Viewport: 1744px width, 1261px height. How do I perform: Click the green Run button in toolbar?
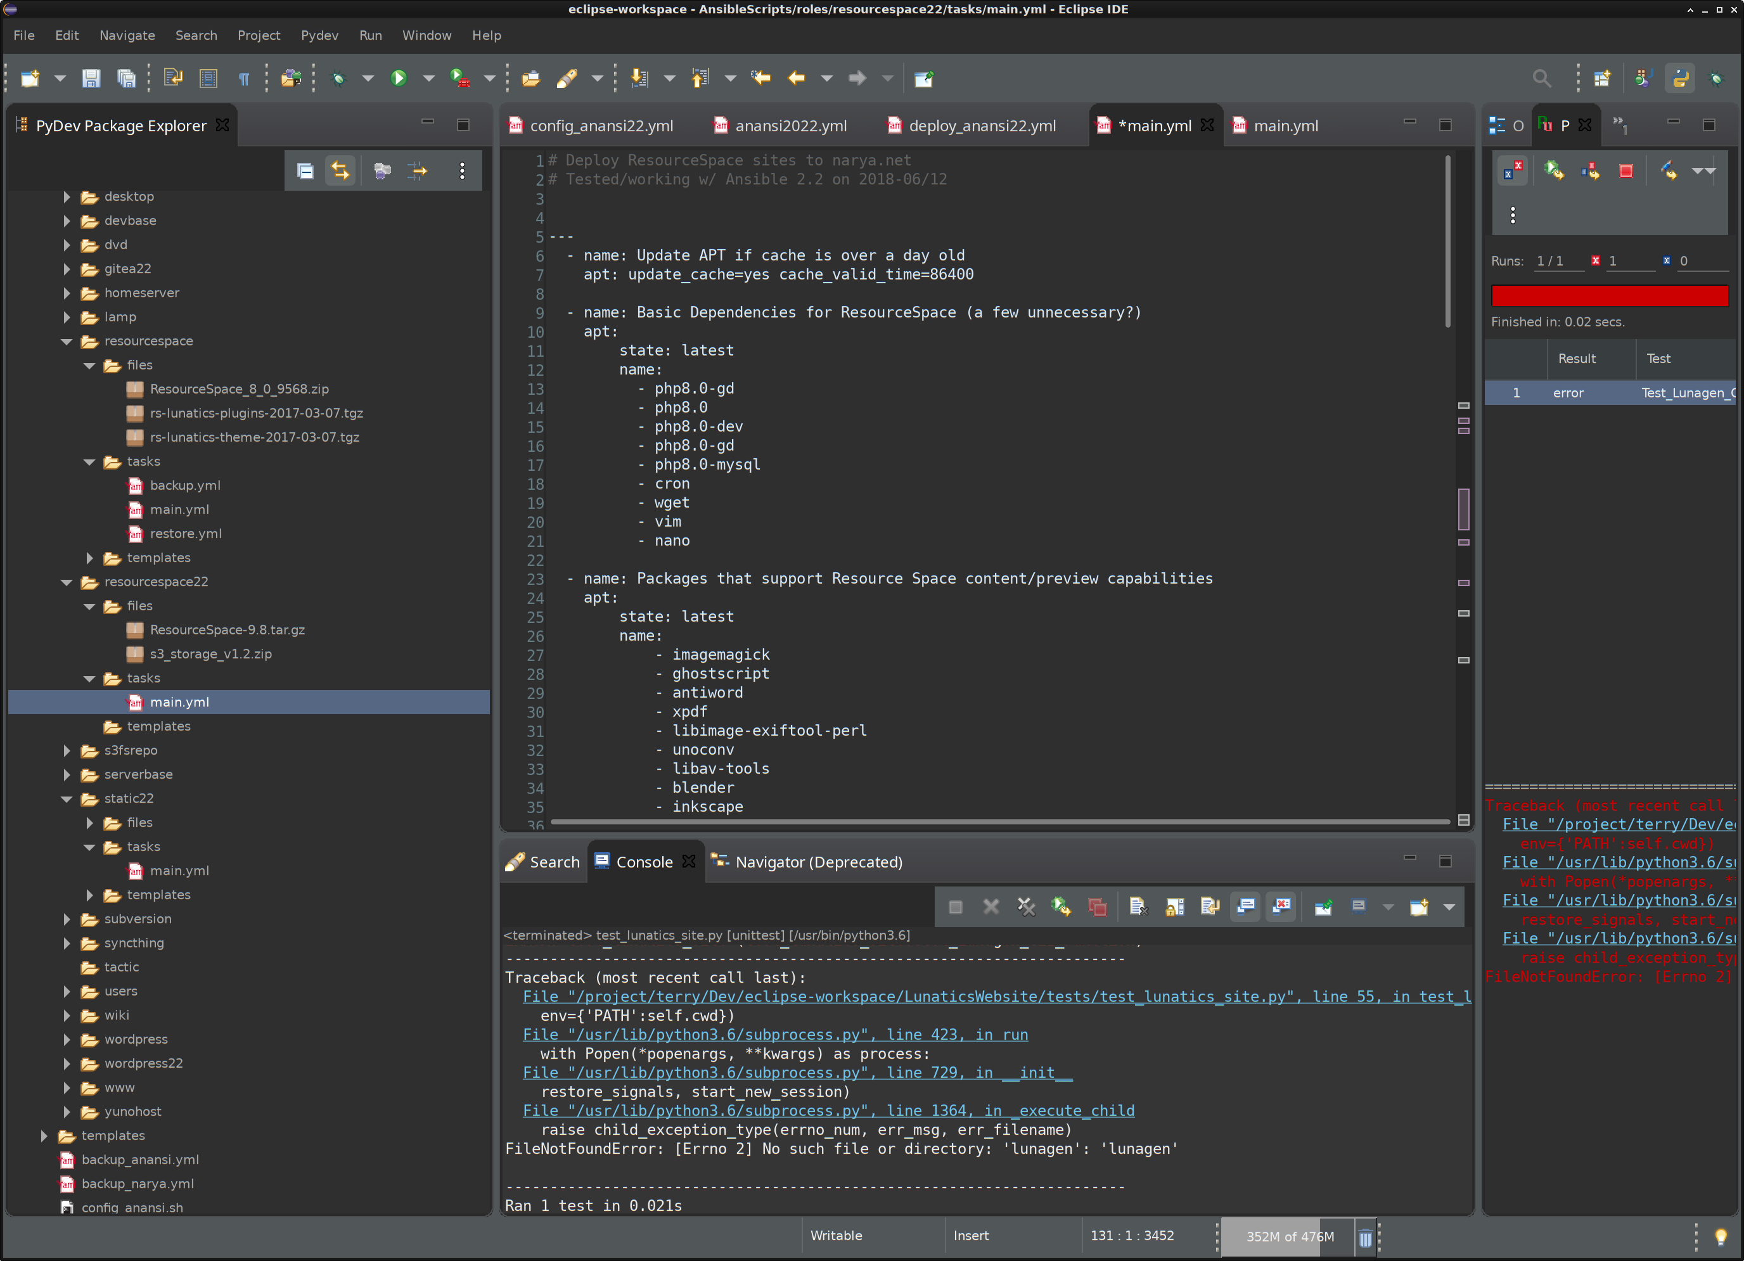399,78
